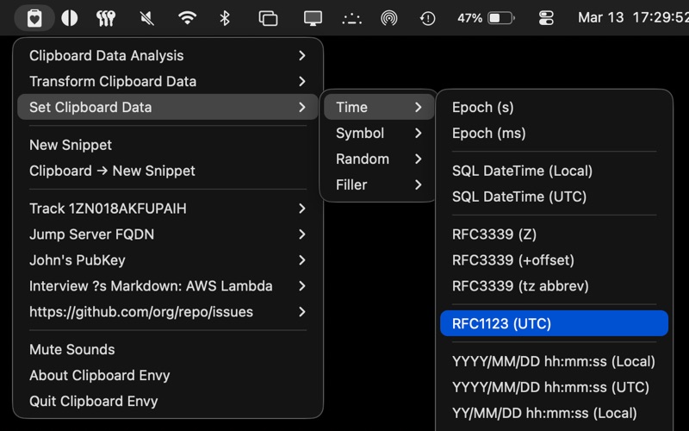689x431 pixels.
Task: Expand the Random submenu
Action: coord(379,159)
